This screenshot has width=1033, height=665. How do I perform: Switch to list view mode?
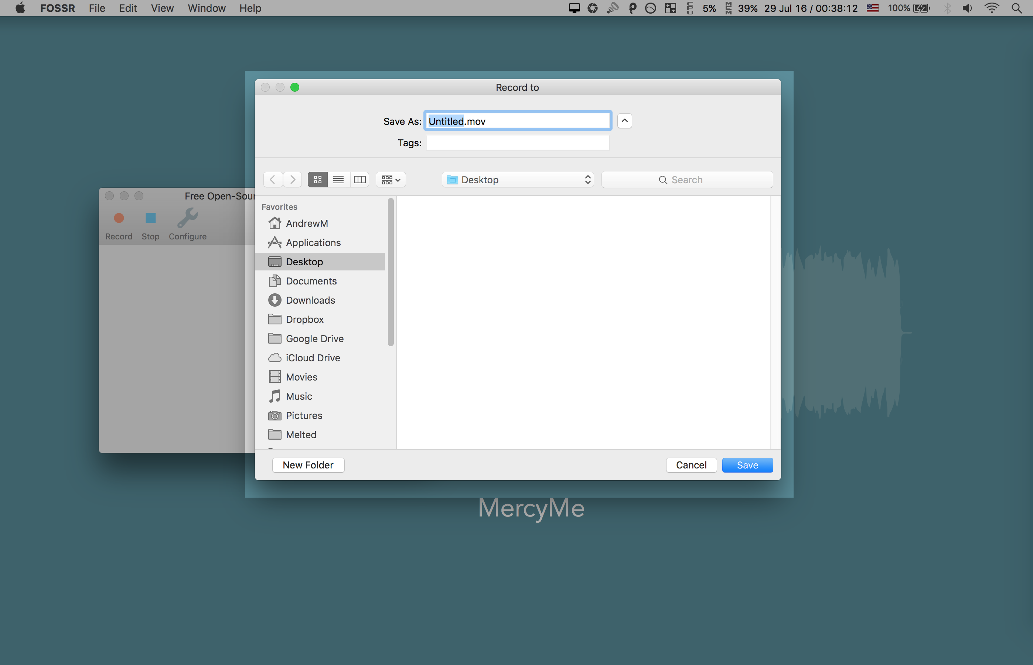[x=338, y=180]
